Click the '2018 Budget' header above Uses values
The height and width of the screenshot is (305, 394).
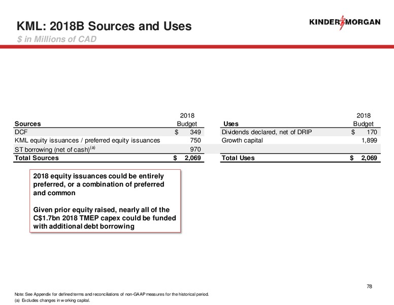[x=364, y=120]
